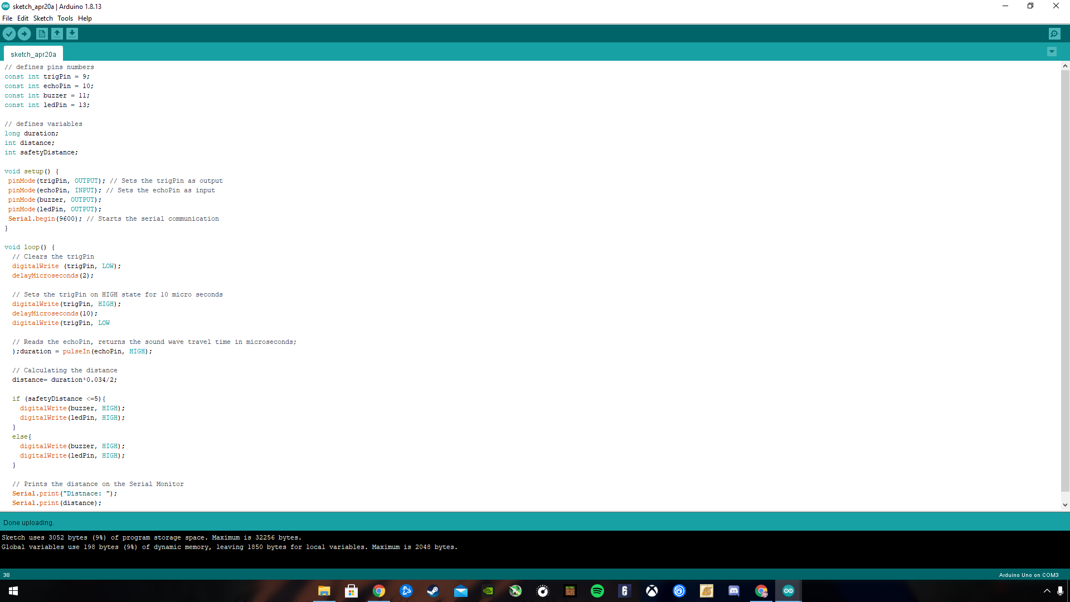Save the sketch with the down-arrow icon
This screenshot has width=1070, height=602.
[x=72, y=34]
